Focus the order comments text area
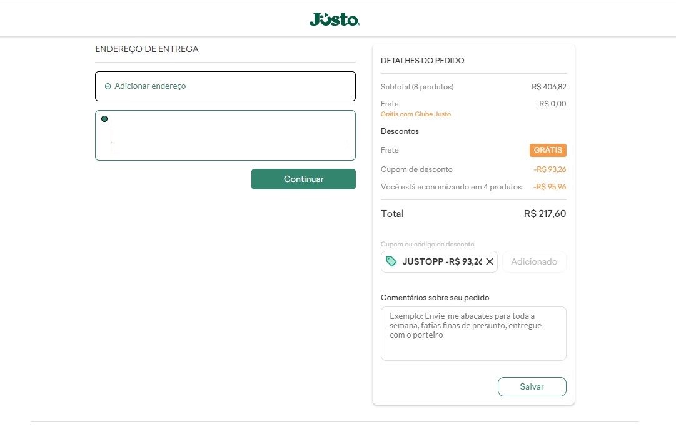 pyautogui.click(x=473, y=333)
